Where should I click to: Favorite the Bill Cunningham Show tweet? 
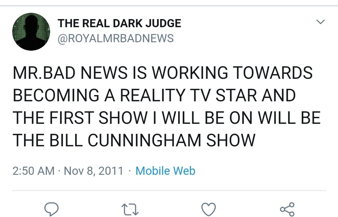pyautogui.click(x=208, y=209)
